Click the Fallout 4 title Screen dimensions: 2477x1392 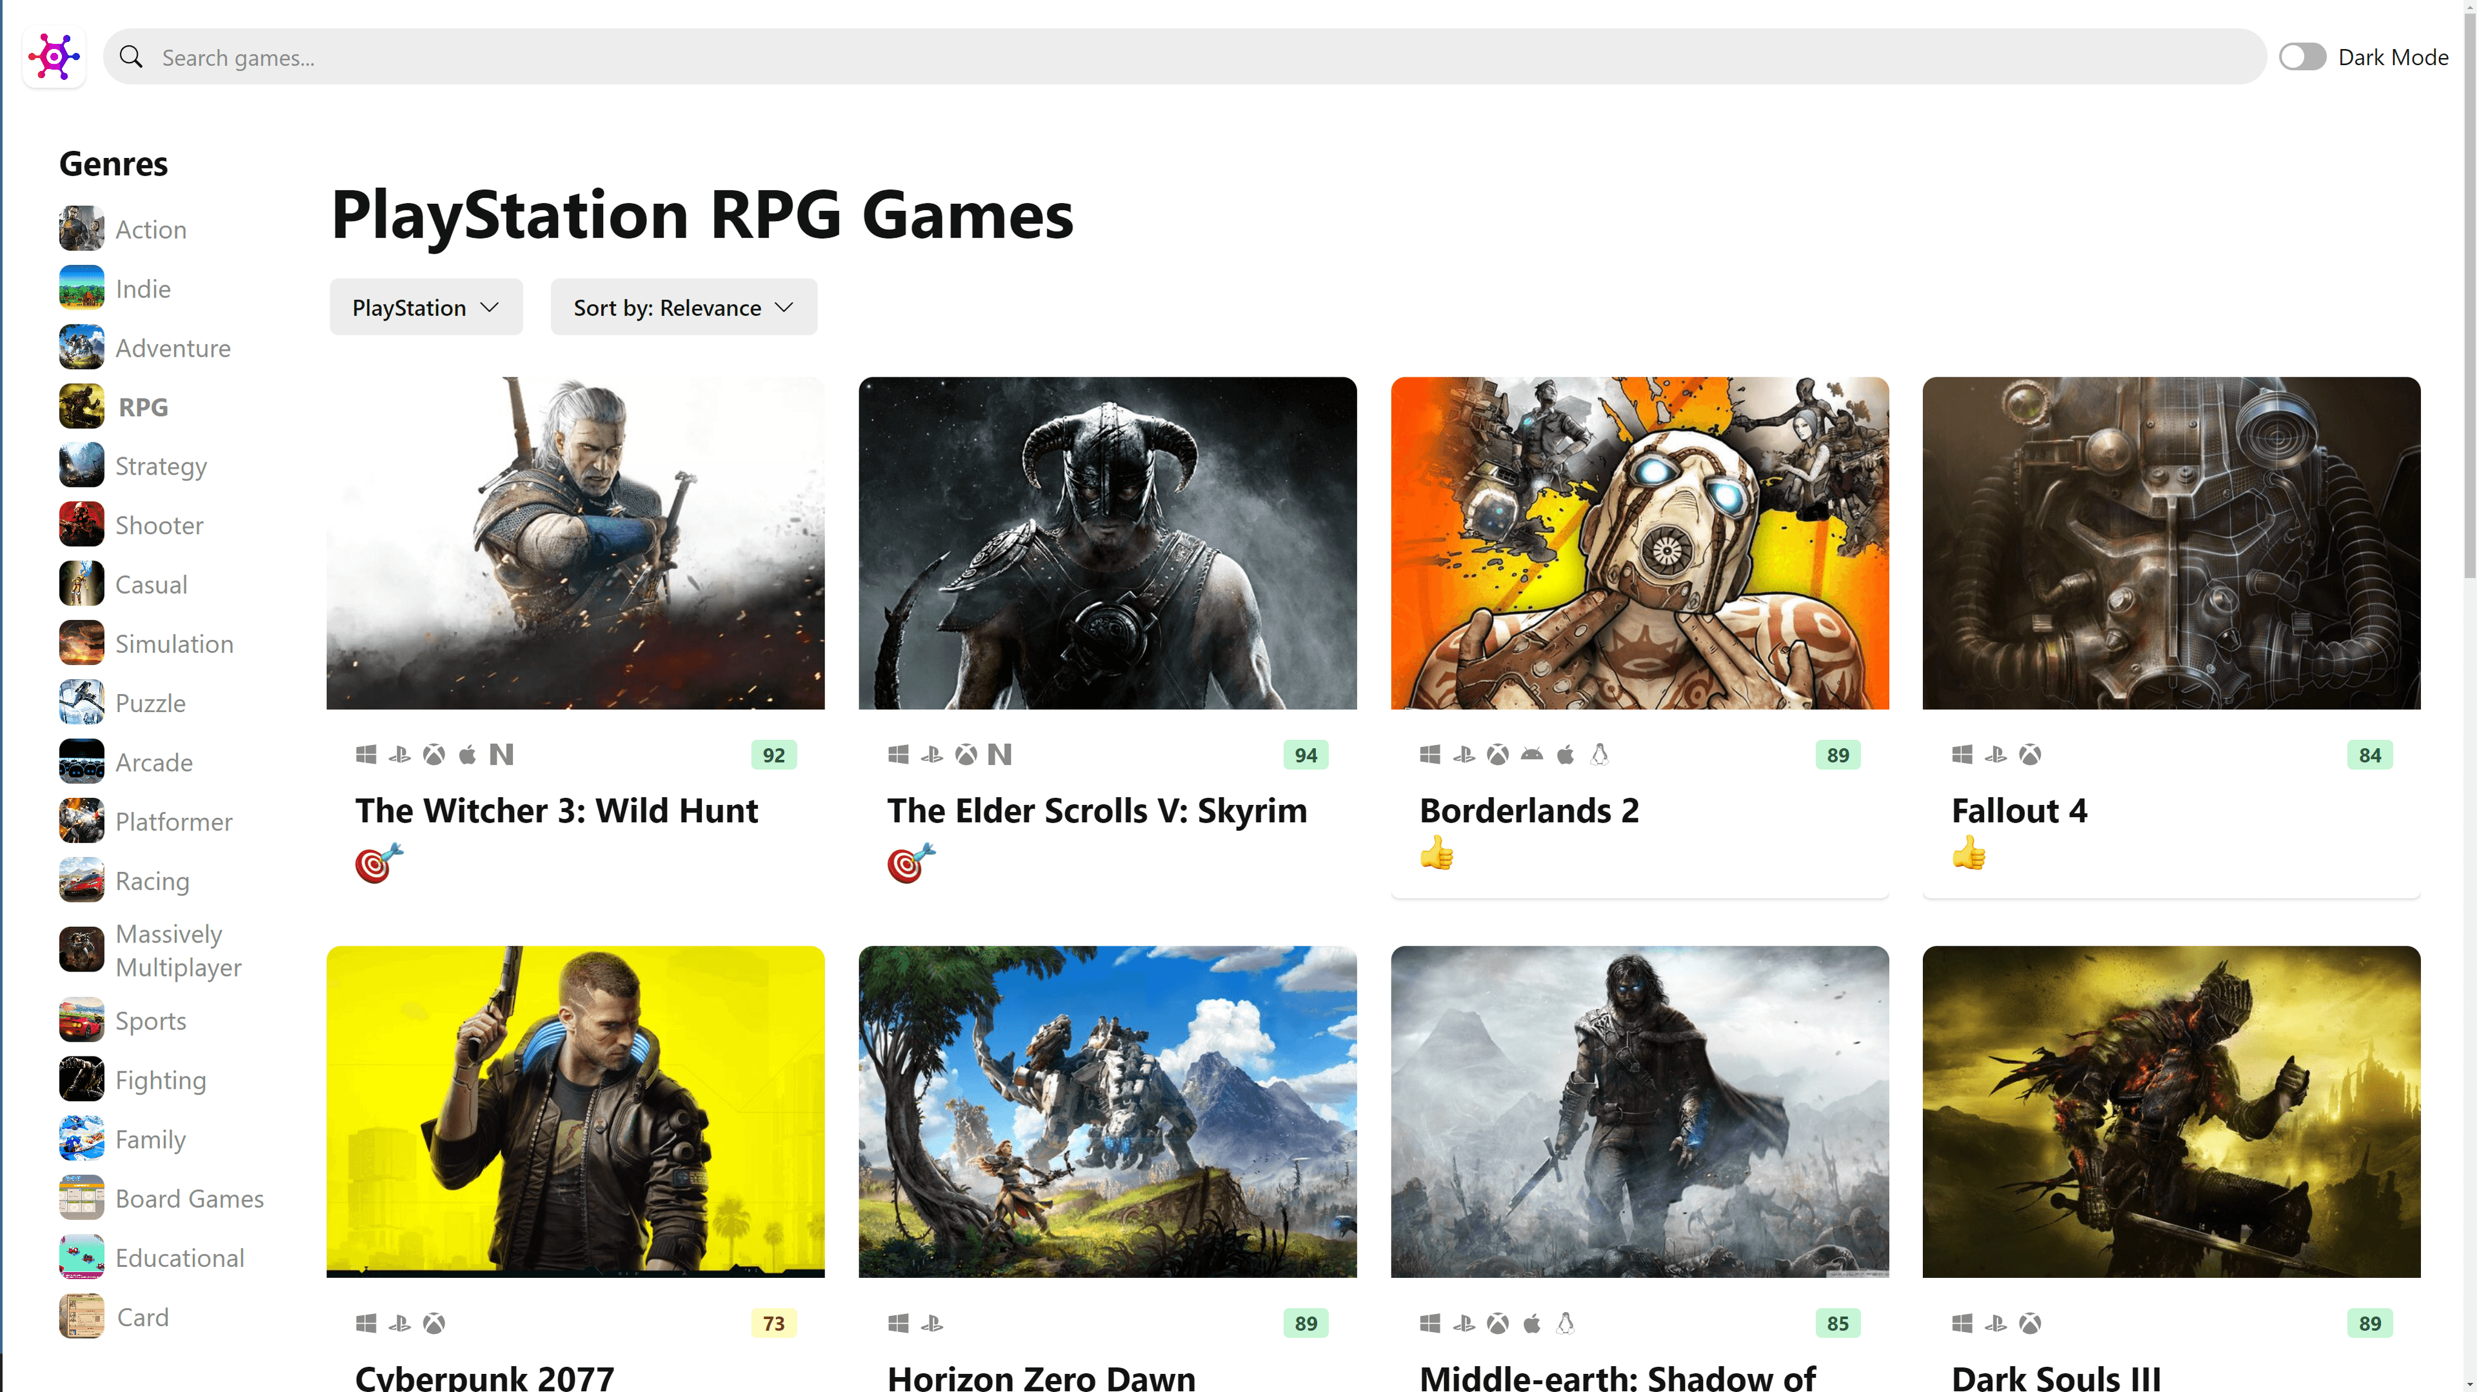point(2019,810)
